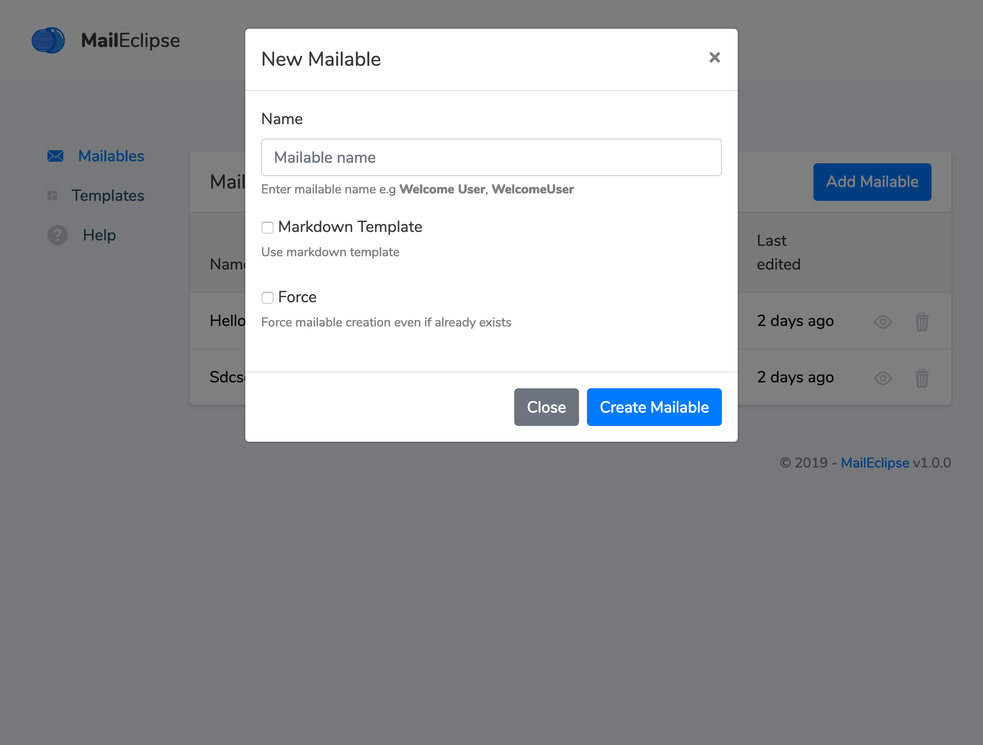This screenshot has height=745, width=983.
Task: Navigate to the Mailables section
Action: (111, 155)
